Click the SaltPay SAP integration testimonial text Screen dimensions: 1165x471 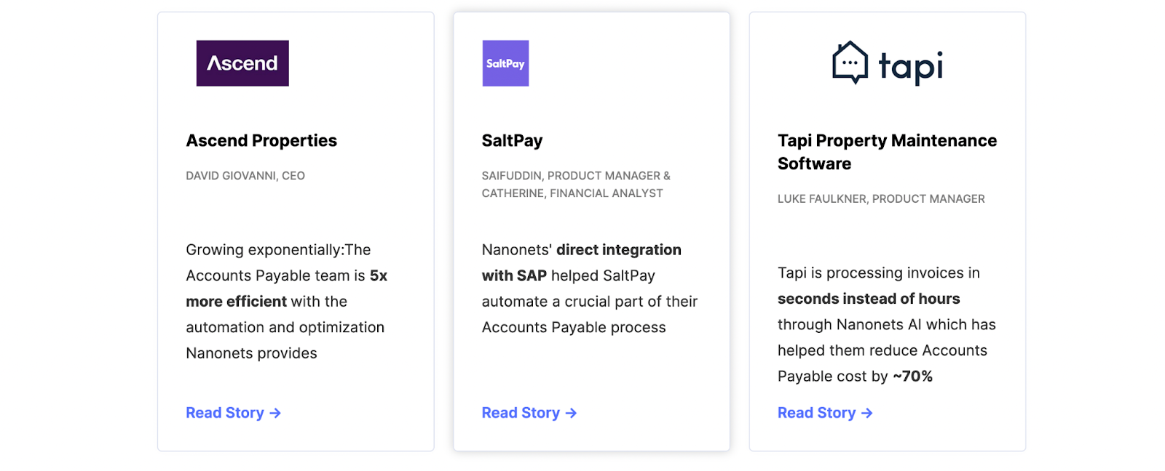(x=589, y=289)
